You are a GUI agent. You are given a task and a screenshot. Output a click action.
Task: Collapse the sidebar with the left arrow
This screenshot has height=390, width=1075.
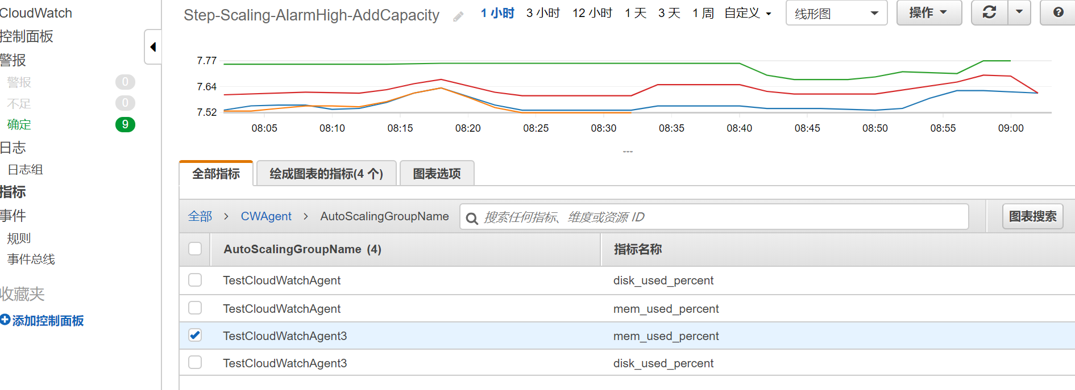[153, 47]
